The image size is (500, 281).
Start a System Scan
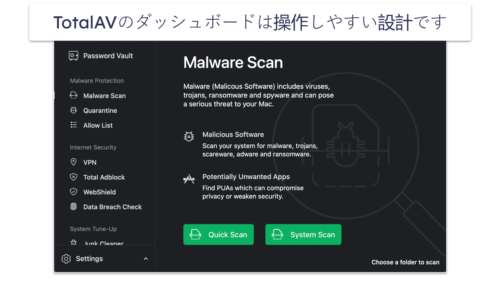tap(303, 234)
